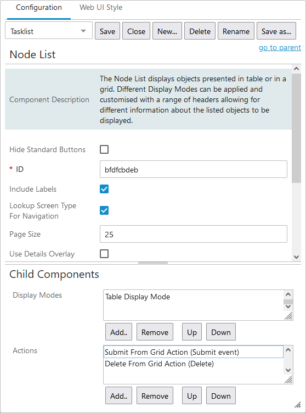Toggle the Use Details Overlay checkbox
This screenshot has height=413, width=306.
pos(104,254)
